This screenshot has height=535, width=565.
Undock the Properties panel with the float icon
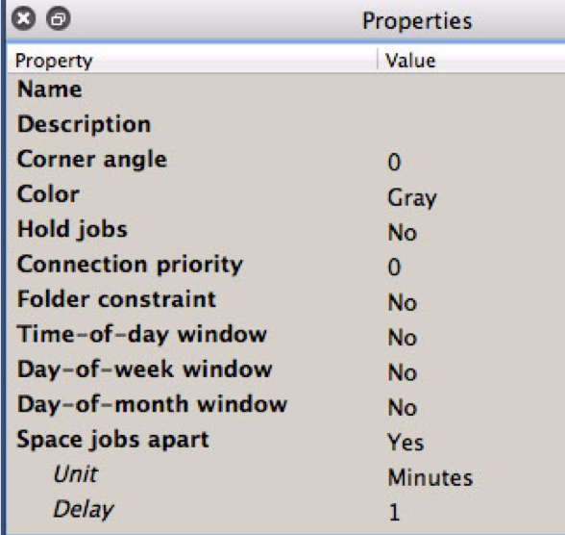(x=59, y=18)
